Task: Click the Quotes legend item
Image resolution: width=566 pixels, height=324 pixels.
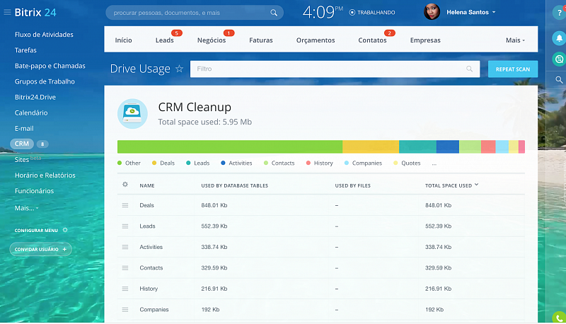Action: tap(407, 163)
